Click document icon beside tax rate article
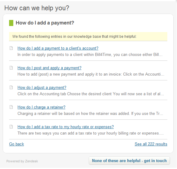 [x=11, y=127]
